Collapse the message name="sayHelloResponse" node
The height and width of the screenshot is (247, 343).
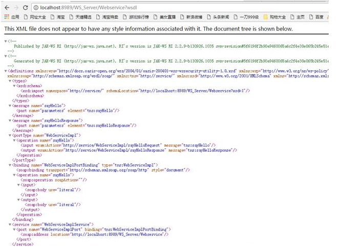pyautogui.click(x=10, y=120)
